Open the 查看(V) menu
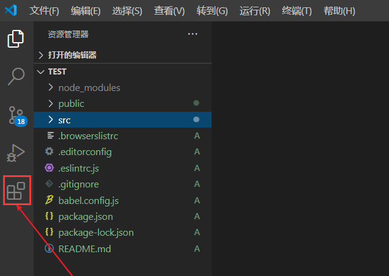Viewport: 389px width, 276px height. click(169, 11)
